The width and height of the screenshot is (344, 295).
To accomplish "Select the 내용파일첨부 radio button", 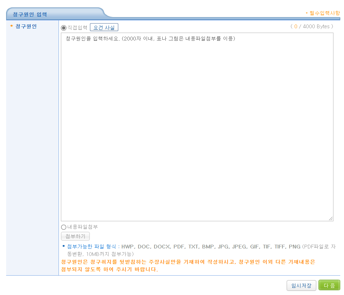I will [64, 227].
